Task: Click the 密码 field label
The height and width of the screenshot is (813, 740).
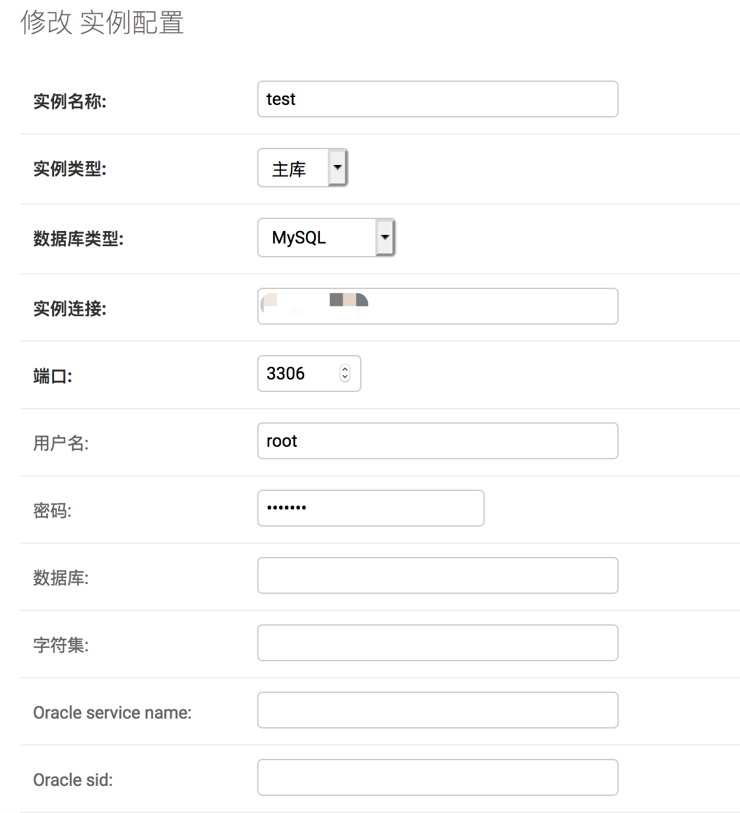Action: pos(51,510)
